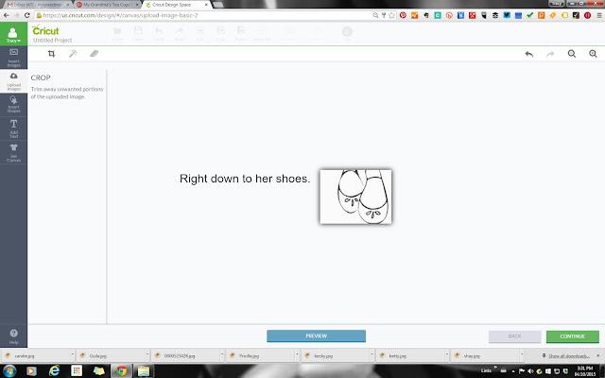Image resolution: width=605 pixels, height=378 pixels.
Task: Click the green CONTINUE button
Action: coord(573,336)
